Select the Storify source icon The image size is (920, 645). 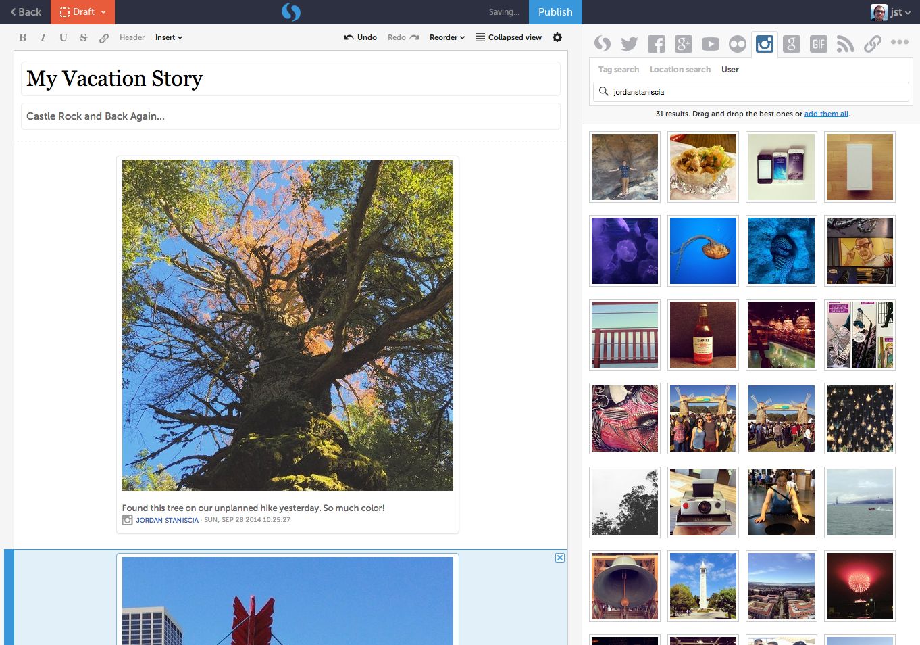603,44
